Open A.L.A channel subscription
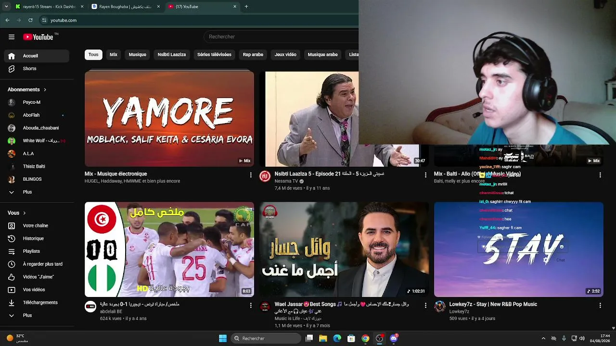Screen dimensions: 616x346 pos(37,154)
